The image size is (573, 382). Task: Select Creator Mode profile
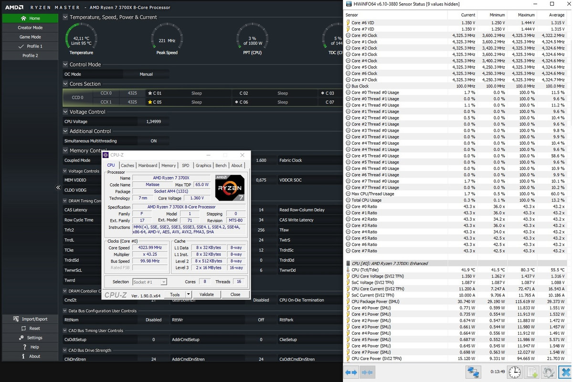(x=30, y=28)
